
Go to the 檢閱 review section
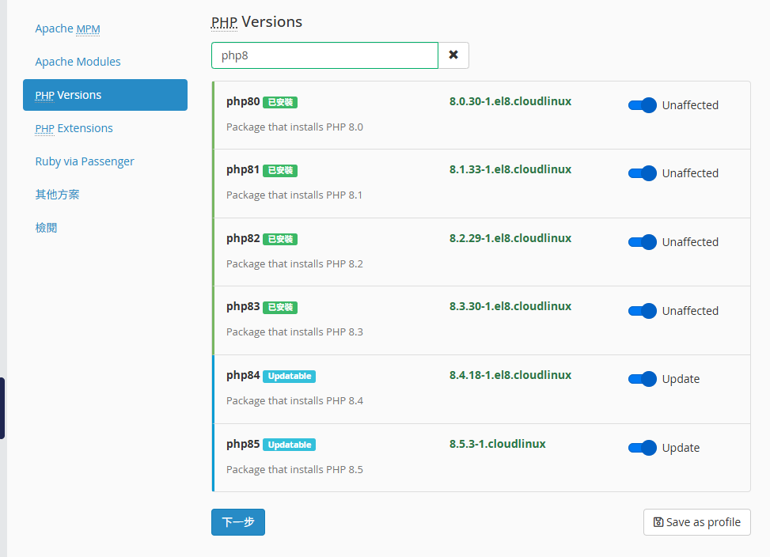[x=46, y=228]
